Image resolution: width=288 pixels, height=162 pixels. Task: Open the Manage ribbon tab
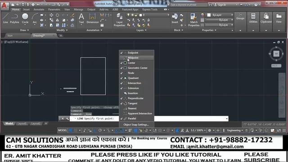pos(78,9)
